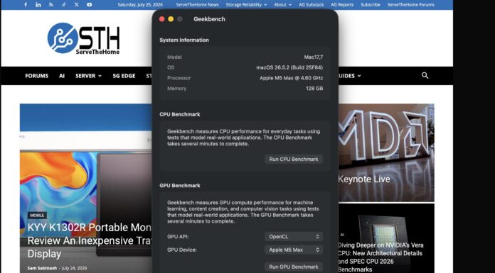Open the AG Reports link

pyautogui.click(x=342, y=5)
